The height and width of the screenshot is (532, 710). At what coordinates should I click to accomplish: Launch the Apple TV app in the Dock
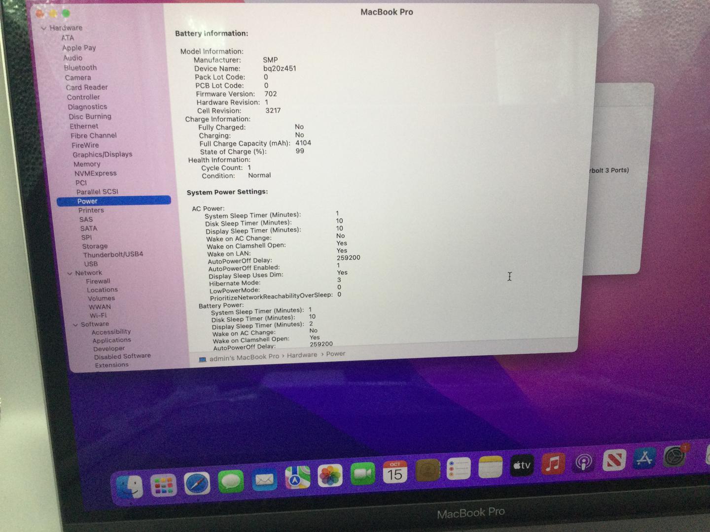[x=521, y=465]
